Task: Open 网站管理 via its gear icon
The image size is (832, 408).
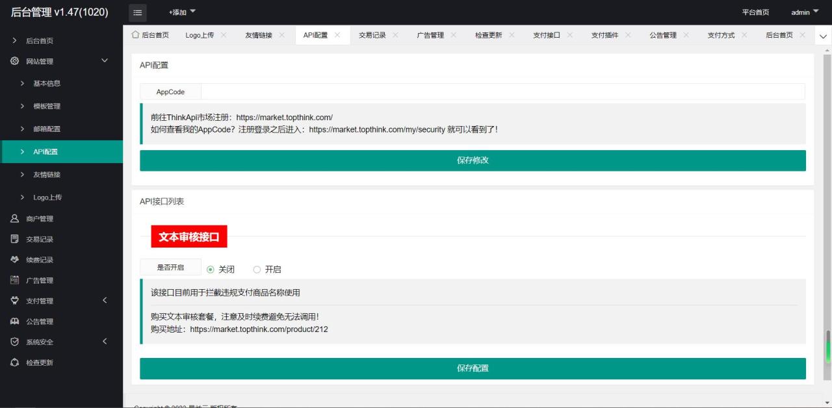Action: click(14, 60)
